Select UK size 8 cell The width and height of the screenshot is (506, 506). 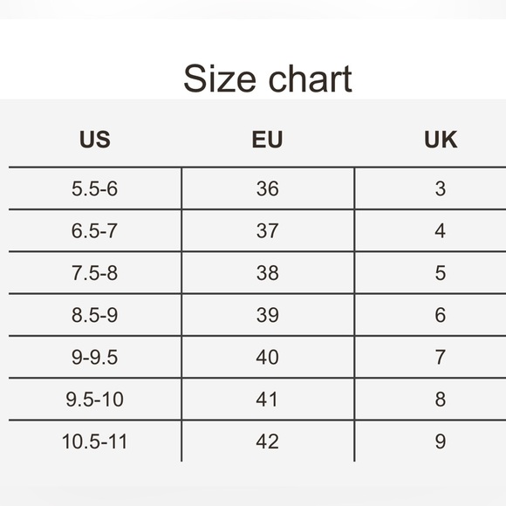click(430, 399)
